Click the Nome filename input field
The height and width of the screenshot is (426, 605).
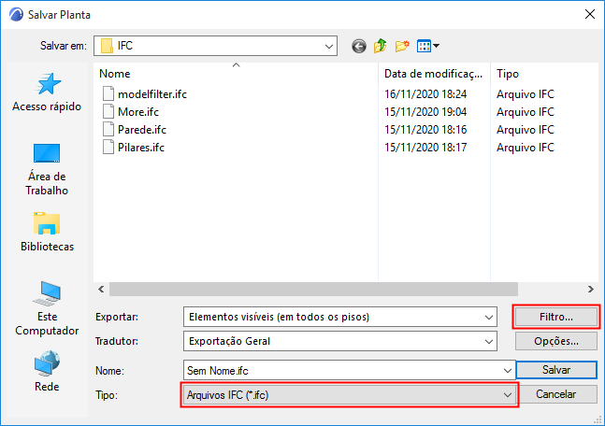point(349,371)
